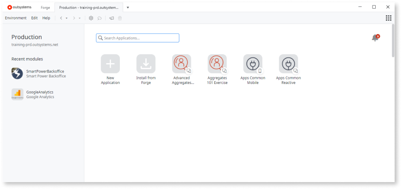This screenshot has width=402, height=189.
Task: Open the Apps Common Mobile application
Action: tap(253, 64)
